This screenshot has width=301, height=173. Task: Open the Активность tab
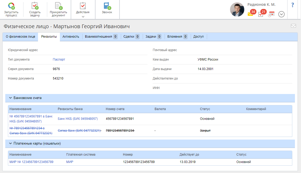tap(71, 37)
